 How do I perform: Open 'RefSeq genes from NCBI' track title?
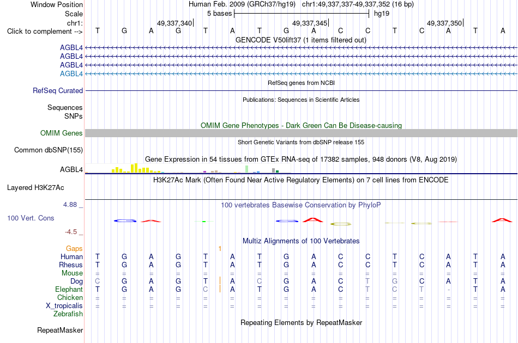pos(301,83)
